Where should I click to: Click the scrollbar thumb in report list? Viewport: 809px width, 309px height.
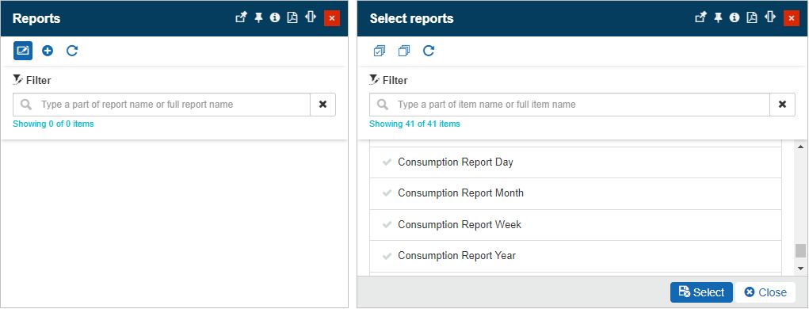tap(800, 250)
